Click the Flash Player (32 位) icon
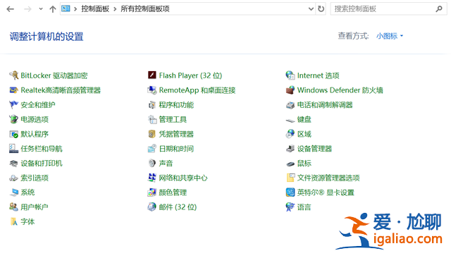The height and width of the screenshot is (258, 451). [x=152, y=75]
